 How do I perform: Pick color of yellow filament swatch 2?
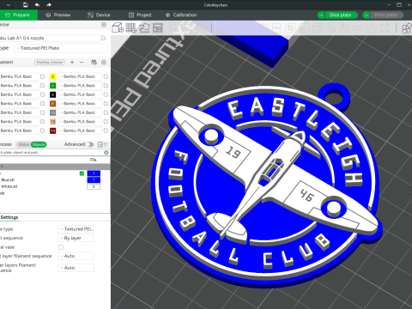[x=52, y=76]
